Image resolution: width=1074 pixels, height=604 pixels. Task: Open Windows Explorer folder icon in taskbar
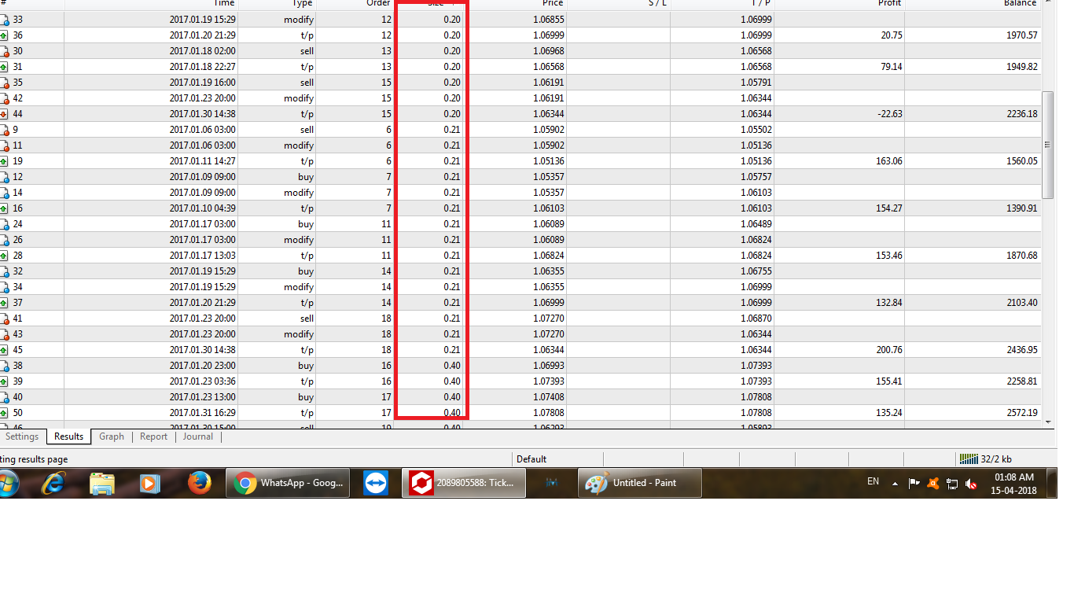tap(102, 483)
